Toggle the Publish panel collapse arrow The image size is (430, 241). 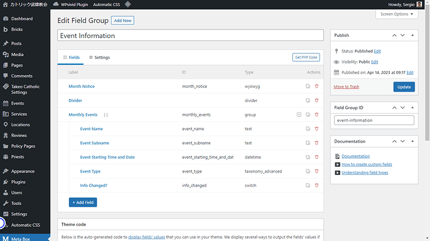pos(413,35)
